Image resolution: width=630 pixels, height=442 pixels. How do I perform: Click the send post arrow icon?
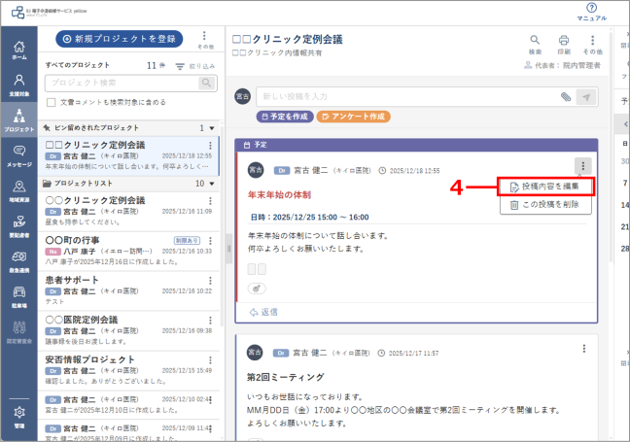pyautogui.click(x=586, y=97)
